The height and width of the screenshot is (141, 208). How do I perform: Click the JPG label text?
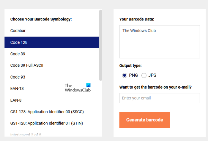(152, 75)
